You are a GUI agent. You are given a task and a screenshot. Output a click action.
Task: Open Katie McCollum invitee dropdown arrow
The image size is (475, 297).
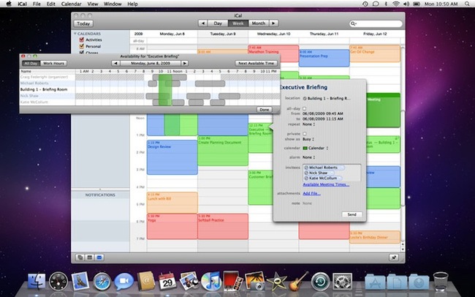[x=340, y=178]
